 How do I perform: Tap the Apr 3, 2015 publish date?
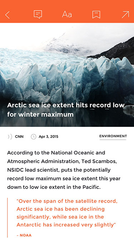(x=49, y=137)
